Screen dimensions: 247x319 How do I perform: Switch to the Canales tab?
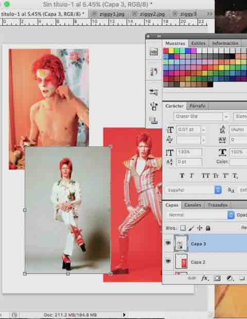tap(192, 205)
